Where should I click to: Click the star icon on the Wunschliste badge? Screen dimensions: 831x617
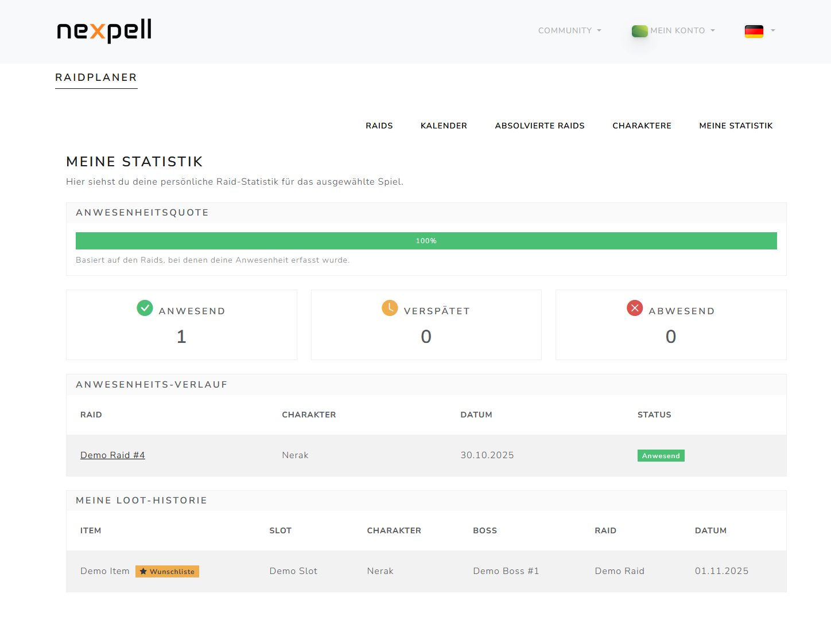click(x=143, y=571)
